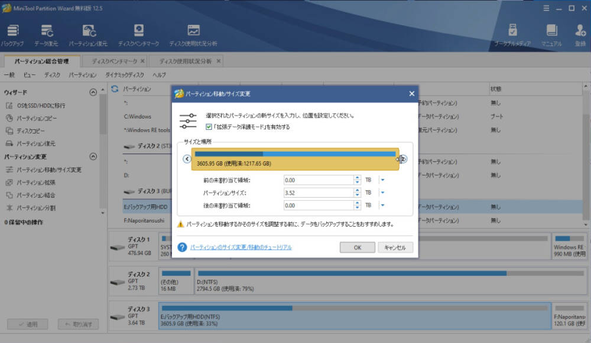Open unit dropdown for パーティションサイズ
Viewport: 591px width, 343px height.
382,192
